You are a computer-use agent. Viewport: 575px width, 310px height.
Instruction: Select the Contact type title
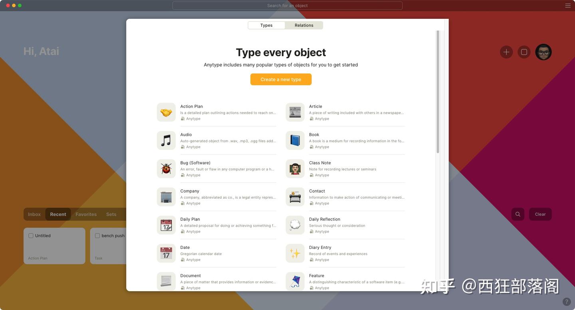click(317, 191)
